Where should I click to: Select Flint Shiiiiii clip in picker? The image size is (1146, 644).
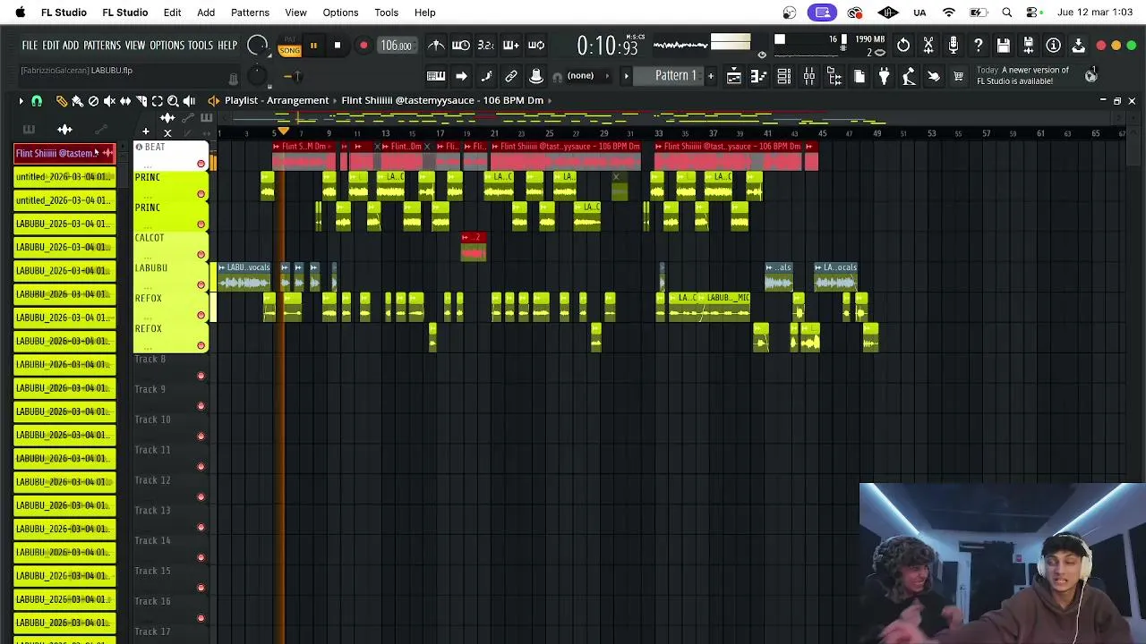(64, 153)
